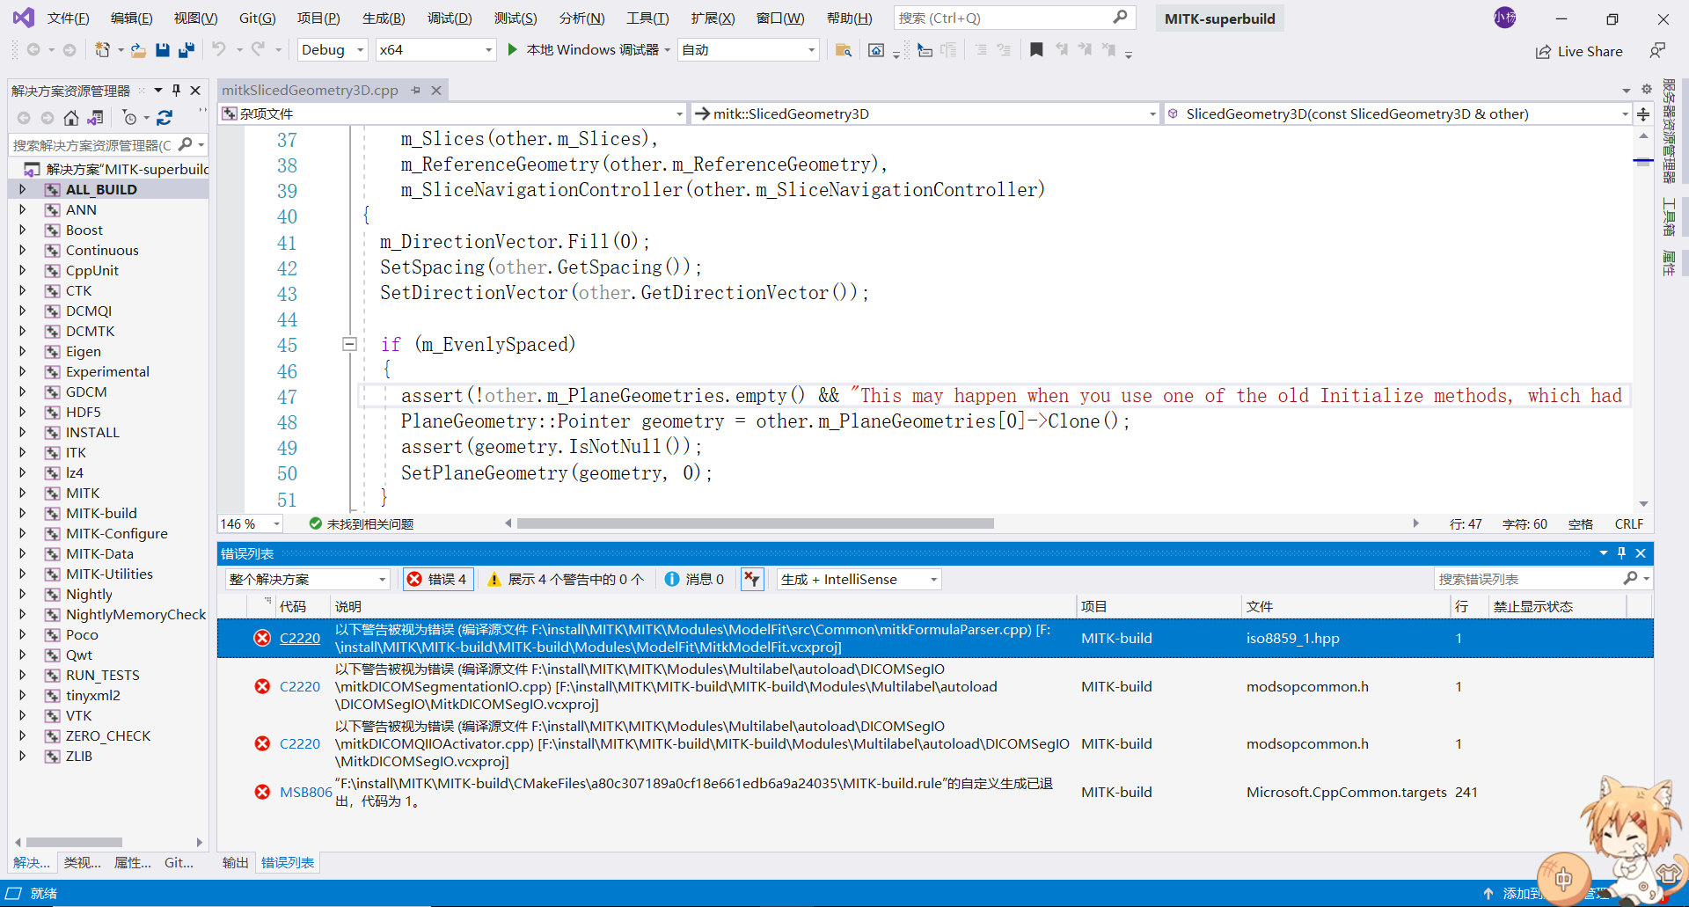Click the Save file floppy icon
1689x907 pixels.
pyautogui.click(x=162, y=50)
